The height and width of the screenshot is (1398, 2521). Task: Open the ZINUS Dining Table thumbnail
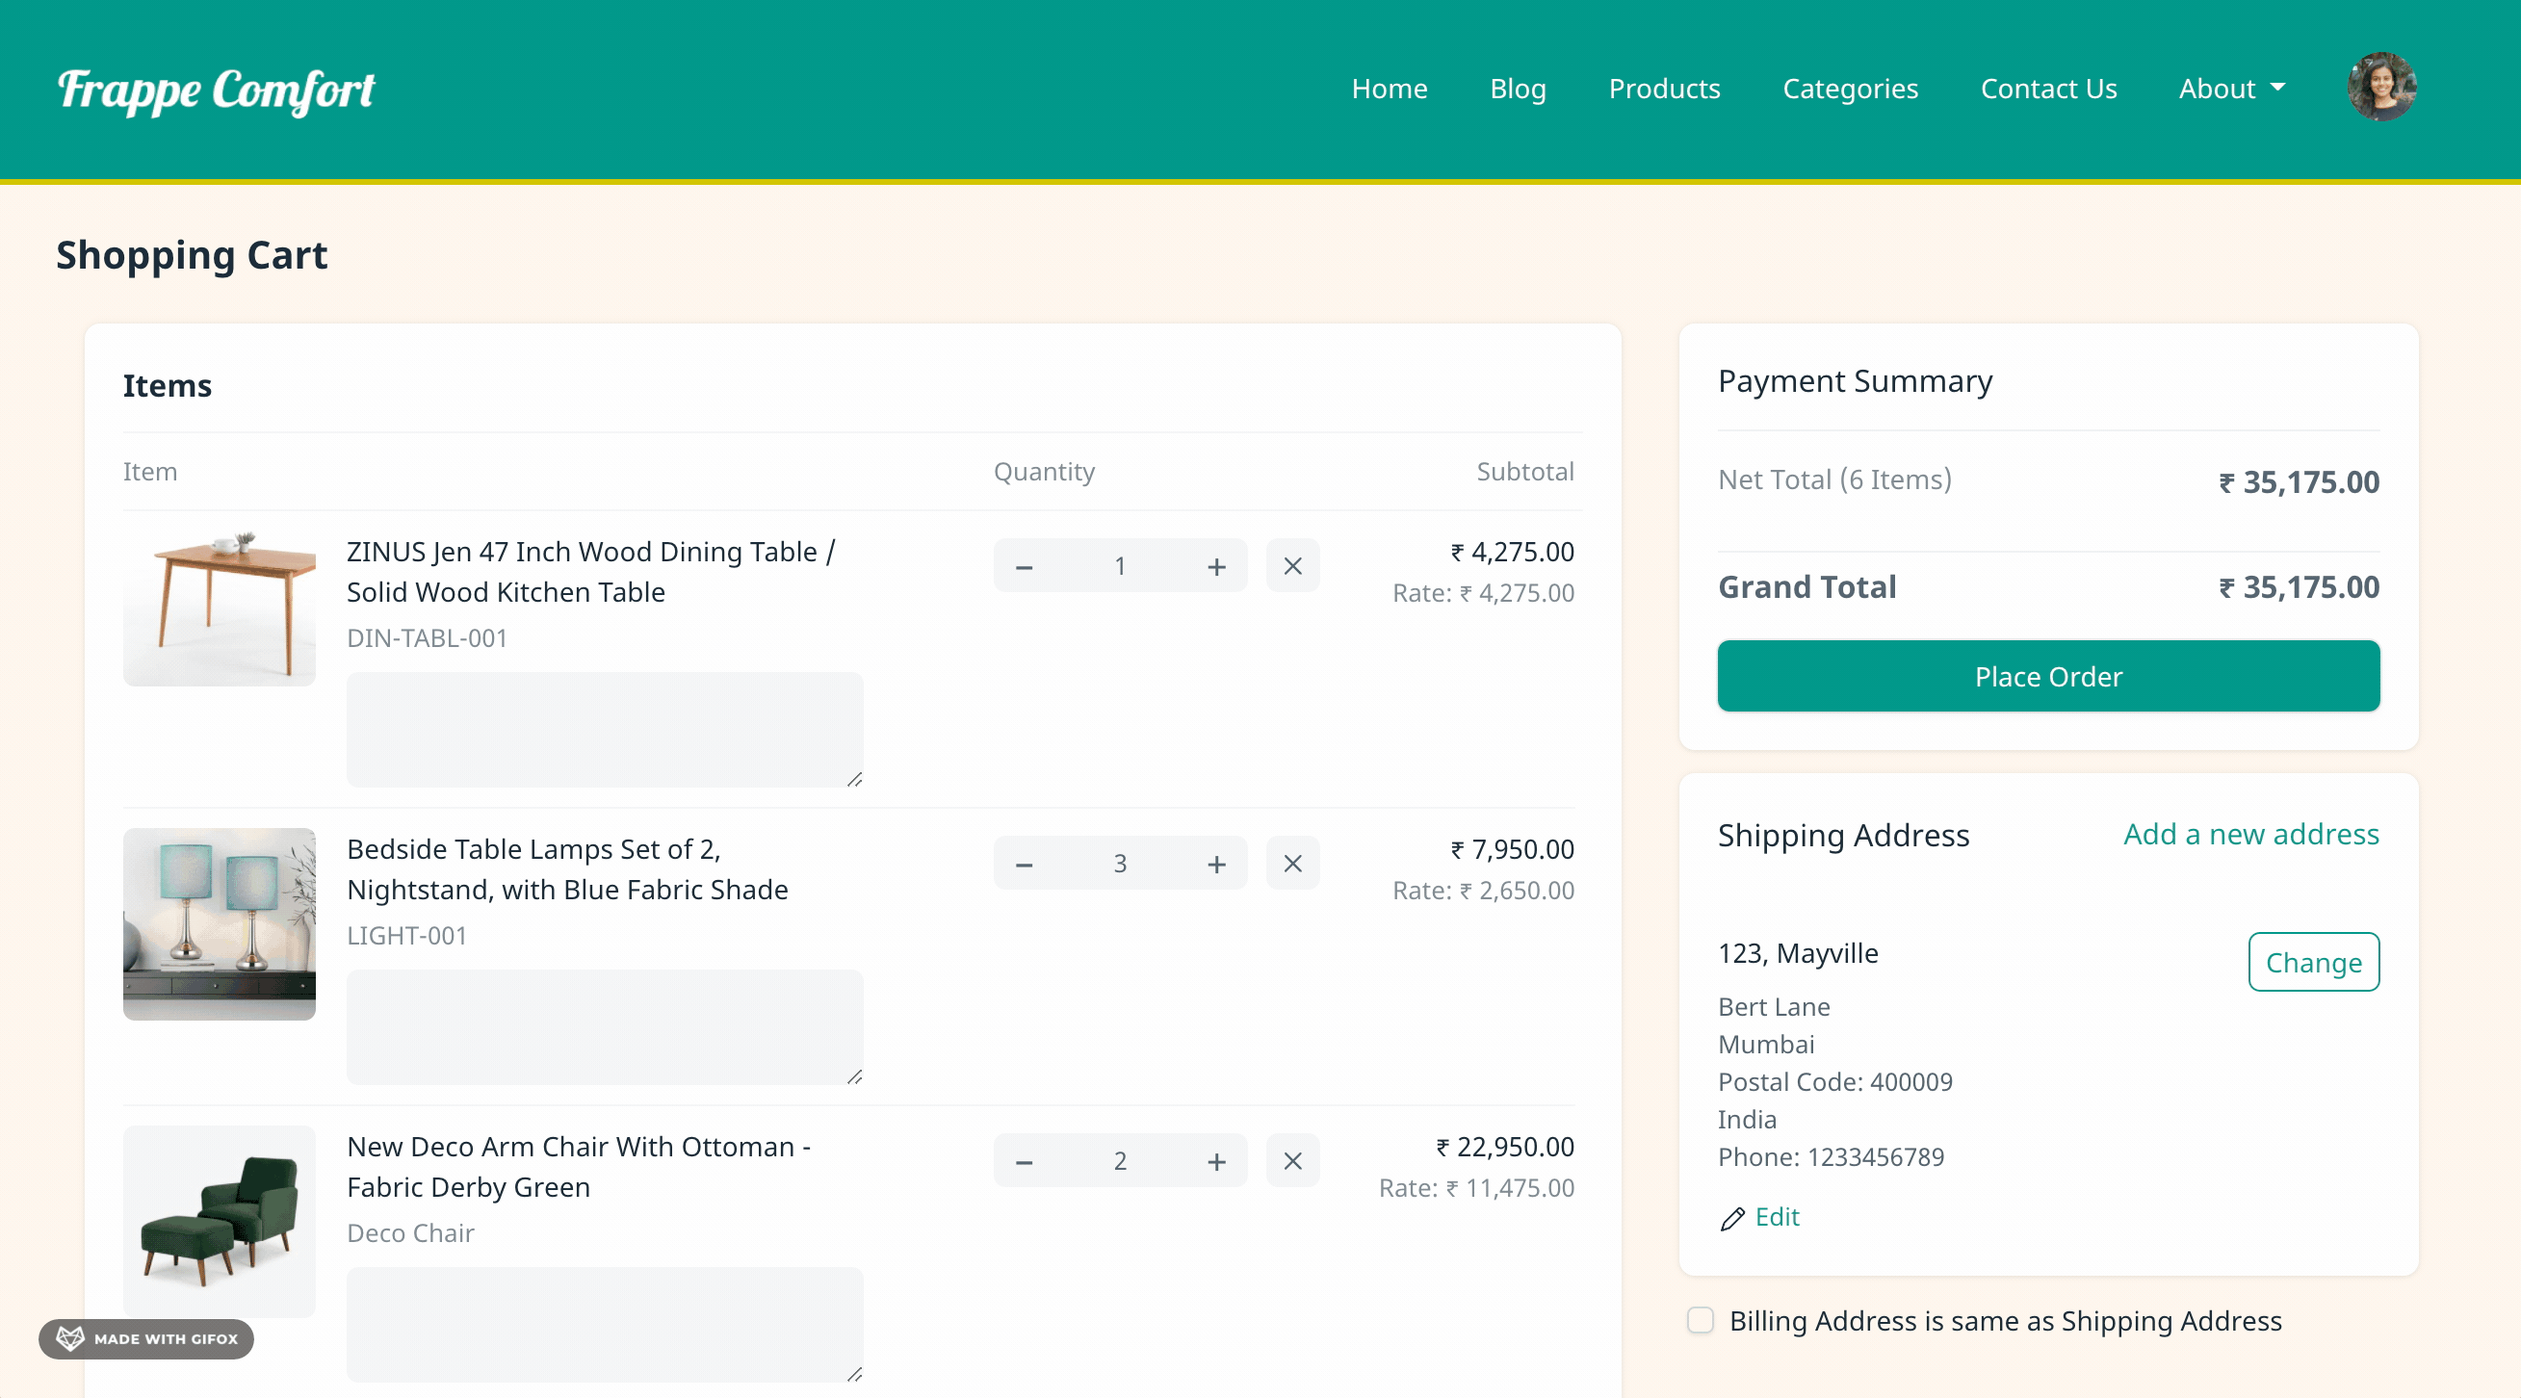220,607
